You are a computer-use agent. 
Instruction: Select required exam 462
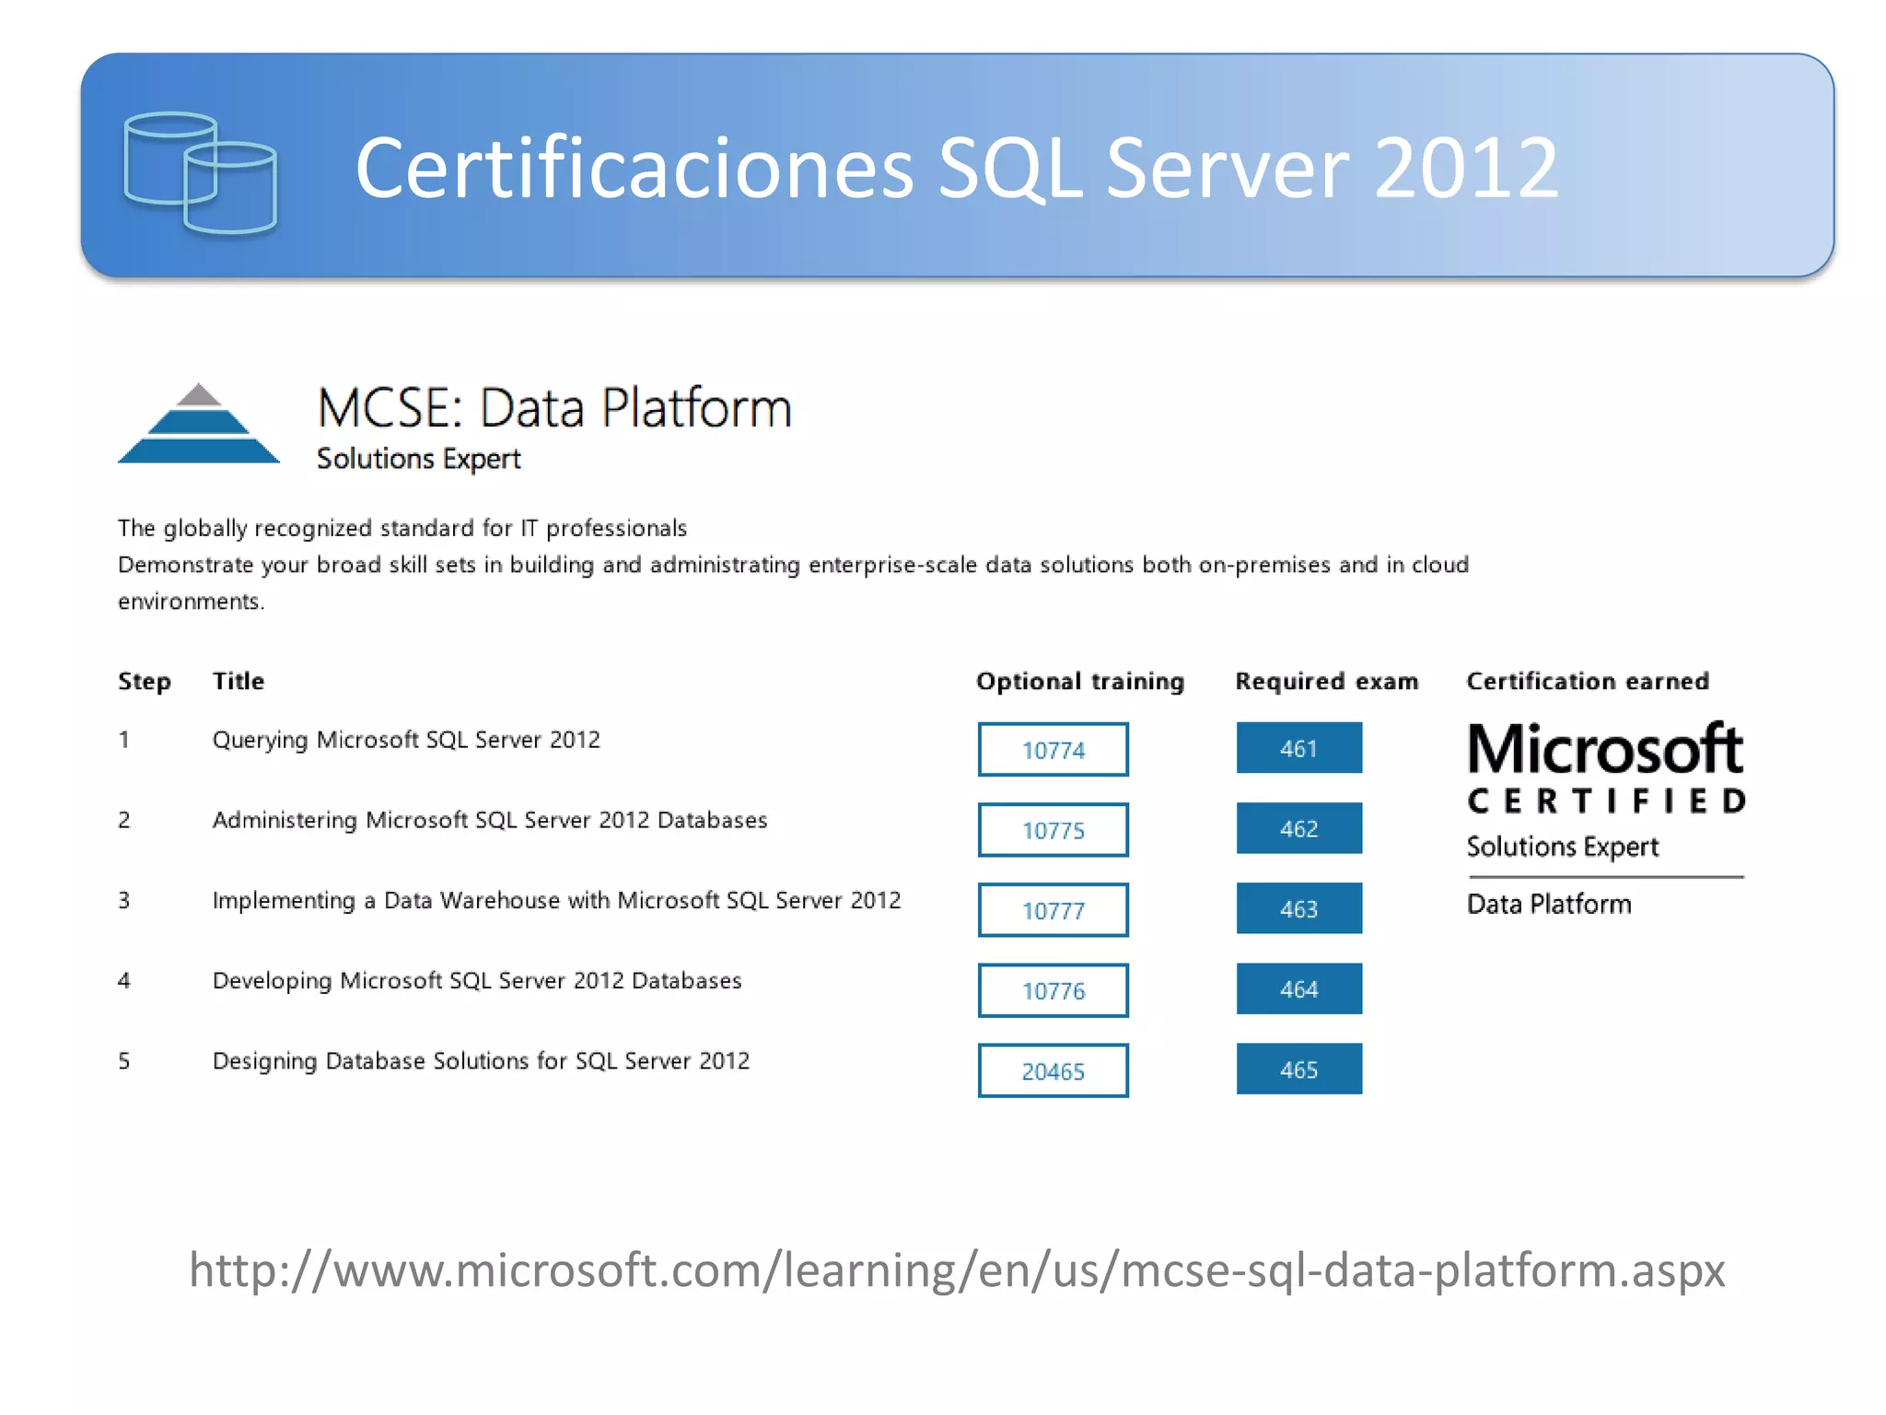[x=1298, y=827]
